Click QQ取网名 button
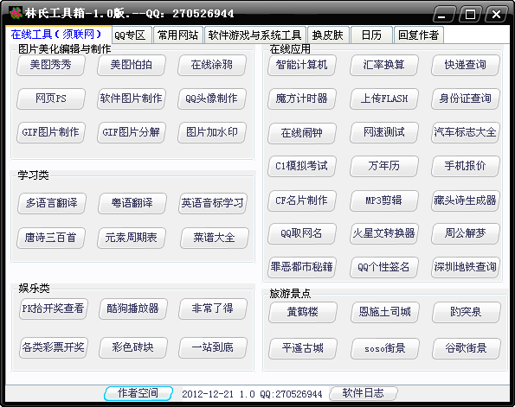 302,234
